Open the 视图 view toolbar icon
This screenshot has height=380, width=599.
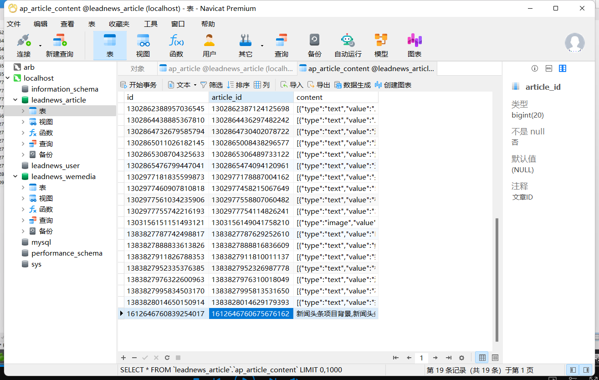[143, 46]
